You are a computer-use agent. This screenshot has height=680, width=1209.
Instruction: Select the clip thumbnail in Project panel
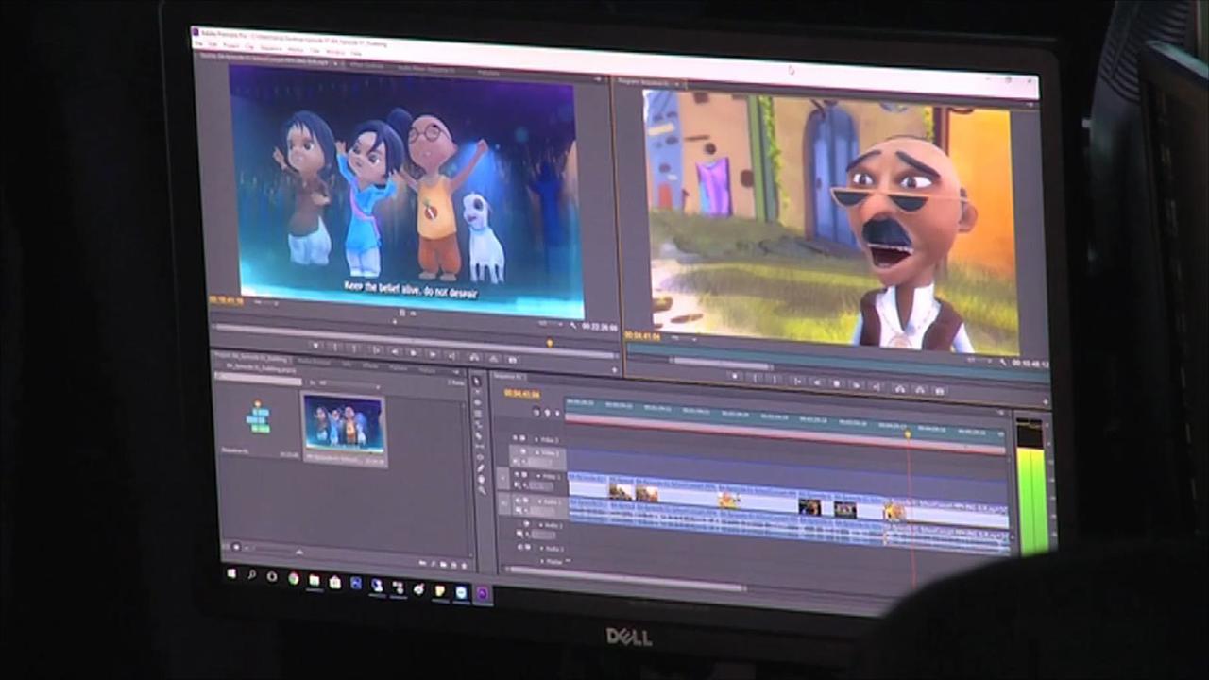(343, 424)
